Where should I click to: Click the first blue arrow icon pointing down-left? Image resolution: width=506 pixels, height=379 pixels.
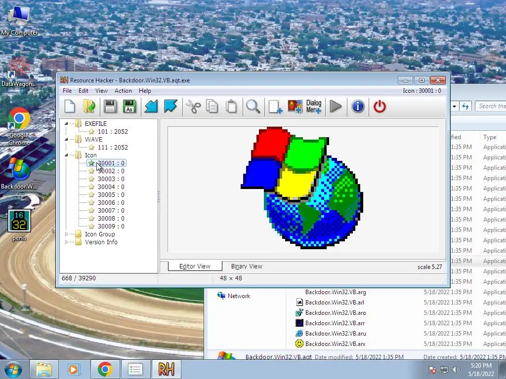151,107
